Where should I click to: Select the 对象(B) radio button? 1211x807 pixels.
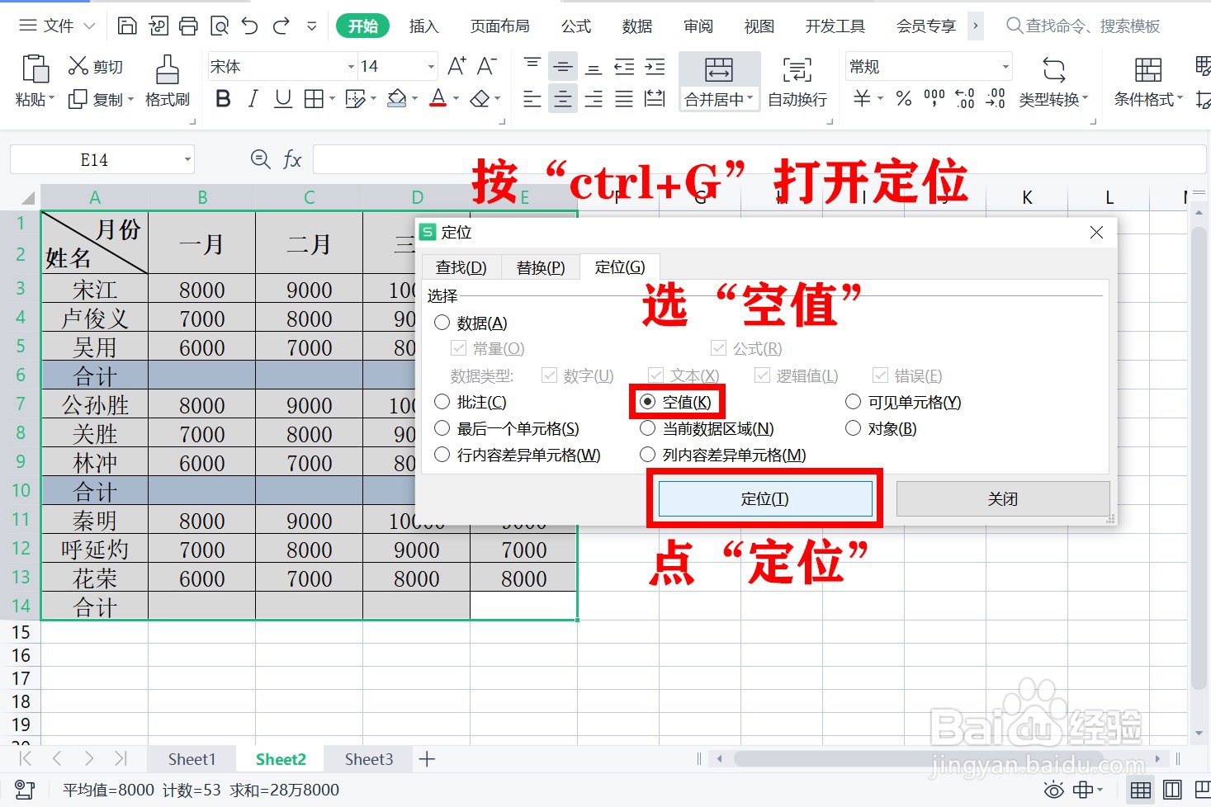point(854,428)
